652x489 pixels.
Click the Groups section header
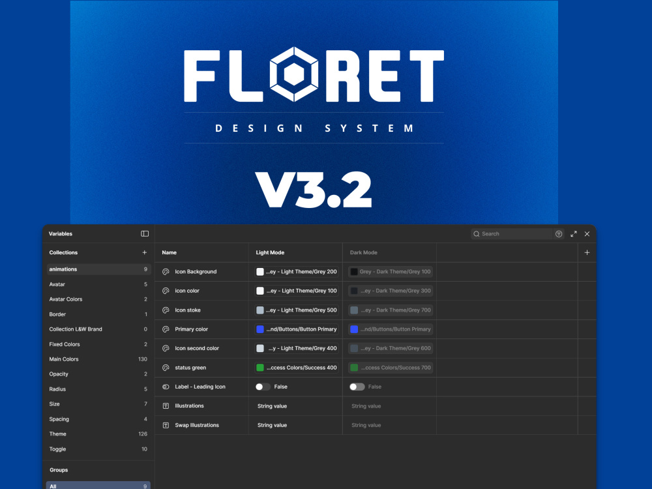[x=59, y=470]
